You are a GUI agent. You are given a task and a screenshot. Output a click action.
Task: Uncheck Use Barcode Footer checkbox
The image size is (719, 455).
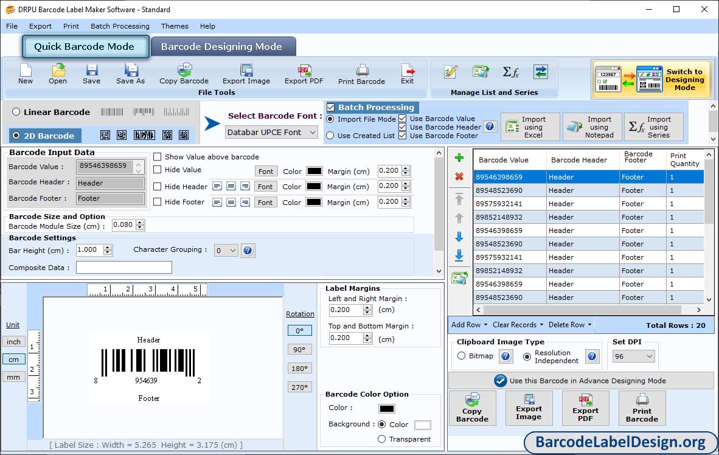pyautogui.click(x=403, y=135)
